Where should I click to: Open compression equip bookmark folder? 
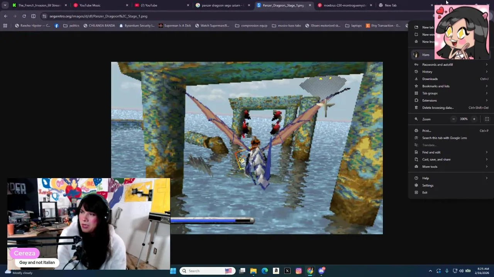click(250, 26)
